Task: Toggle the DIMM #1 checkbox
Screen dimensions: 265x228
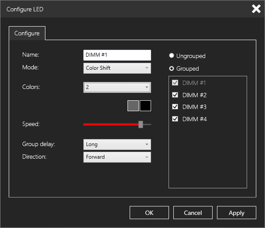Action: [176, 83]
